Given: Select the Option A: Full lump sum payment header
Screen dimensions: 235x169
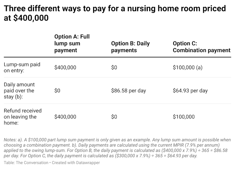Looking at the screenshot, I should (72, 43).
